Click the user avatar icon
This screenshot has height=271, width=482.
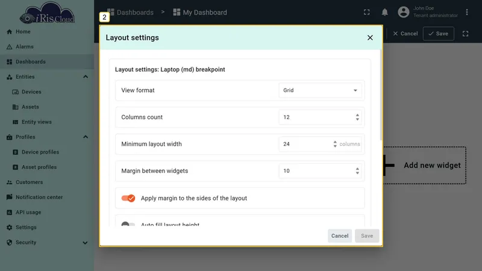point(403,12)
